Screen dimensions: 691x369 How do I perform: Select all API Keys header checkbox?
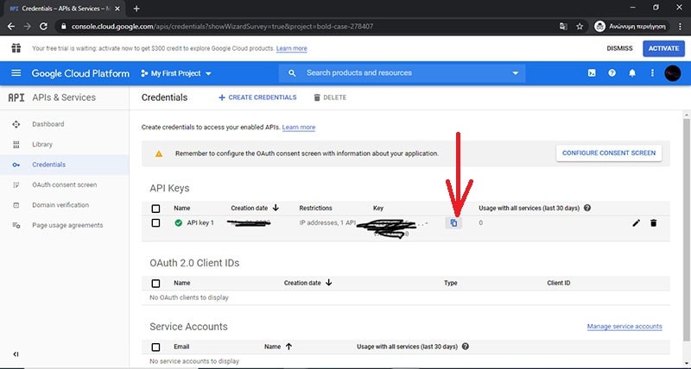[155, 209]
